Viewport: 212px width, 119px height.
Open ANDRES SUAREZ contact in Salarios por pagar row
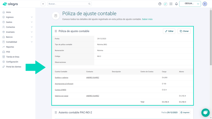point(93,96)
